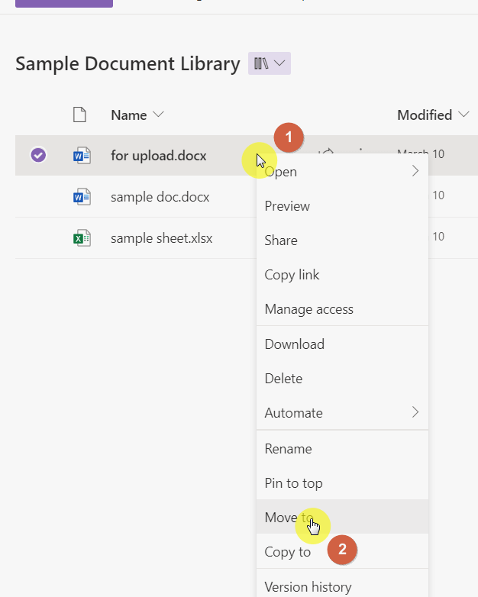Expand the Automate submenu

point(342,413)
